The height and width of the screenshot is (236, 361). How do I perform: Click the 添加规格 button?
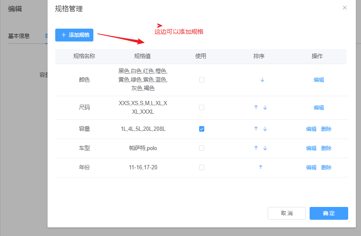(x=74, y=35)
